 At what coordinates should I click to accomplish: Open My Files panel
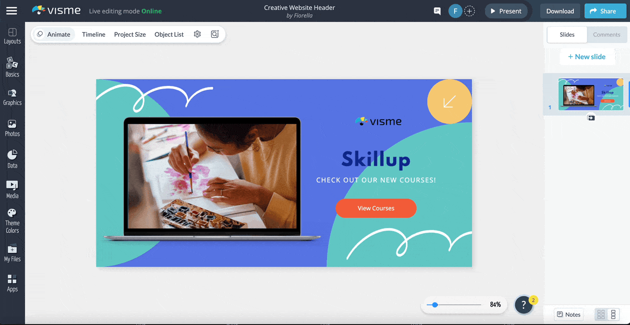(x=12, y=253)
